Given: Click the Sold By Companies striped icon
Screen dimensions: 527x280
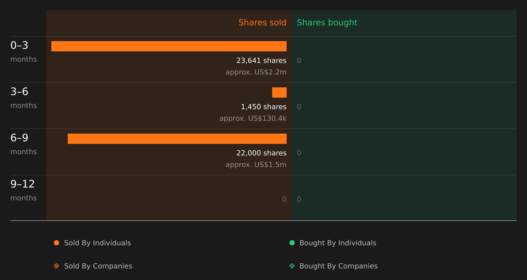Looking at the screenshot, I should pos(56,266).
